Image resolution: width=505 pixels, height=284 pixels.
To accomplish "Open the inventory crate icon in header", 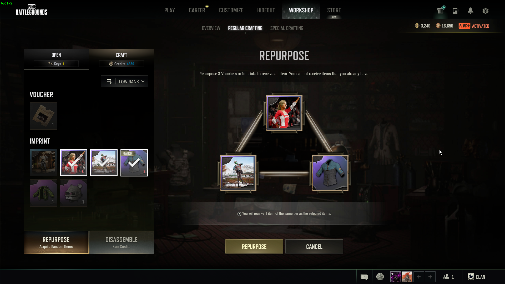I will (x=441, y=11).
